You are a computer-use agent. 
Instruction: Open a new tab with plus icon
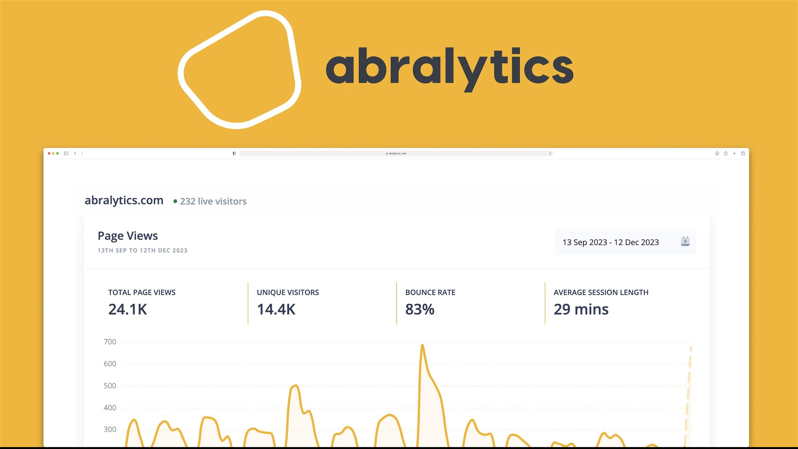click(734, 153)
